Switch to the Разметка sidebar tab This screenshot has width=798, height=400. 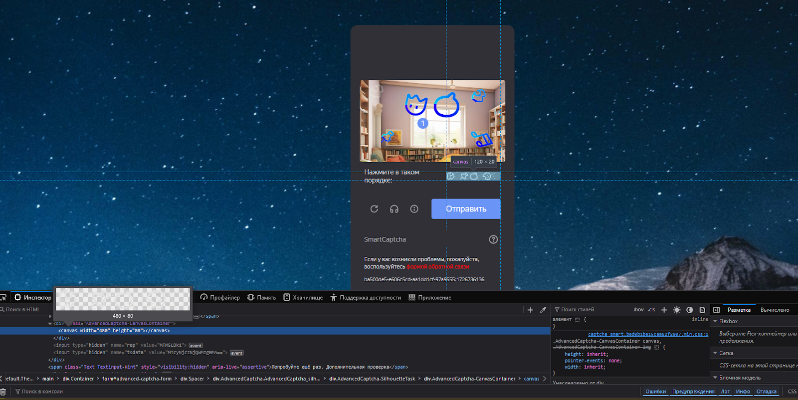click(x=739, y=310)
